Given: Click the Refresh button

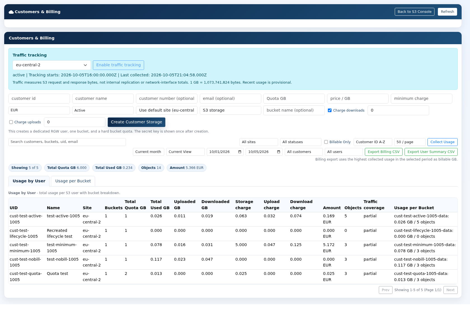Looking at the screenshot, I should click(x=447, y=12).
